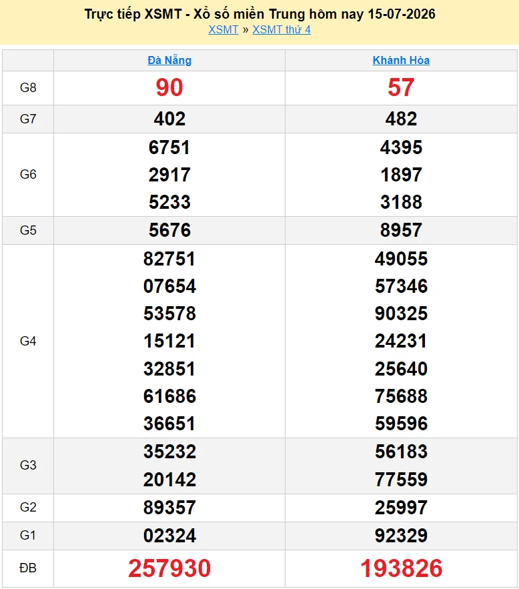
Task: Select G4 number 59596
Action: pos(401,424)
